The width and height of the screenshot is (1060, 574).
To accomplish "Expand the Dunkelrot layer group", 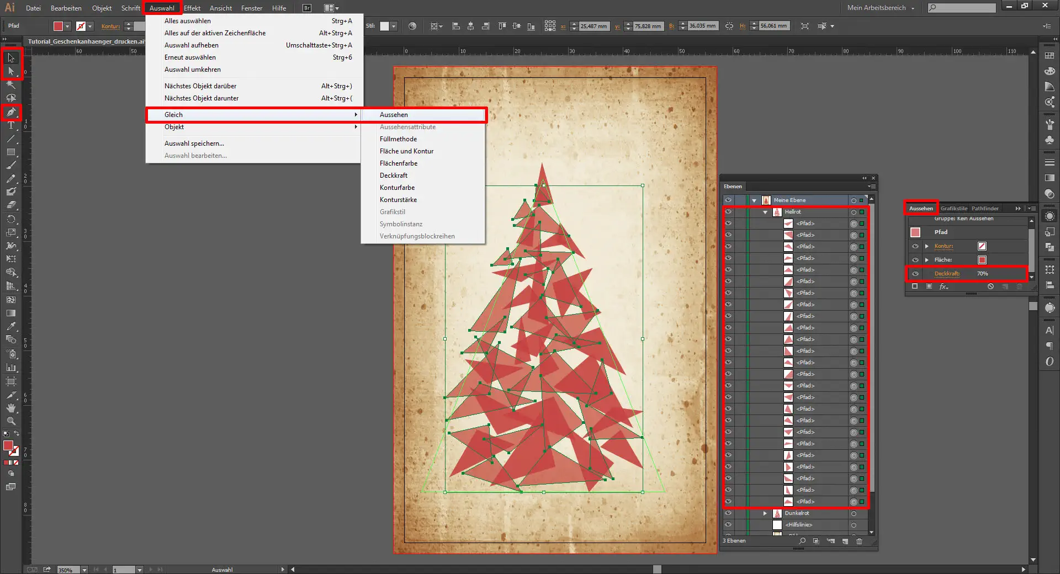I will point(765,513).
